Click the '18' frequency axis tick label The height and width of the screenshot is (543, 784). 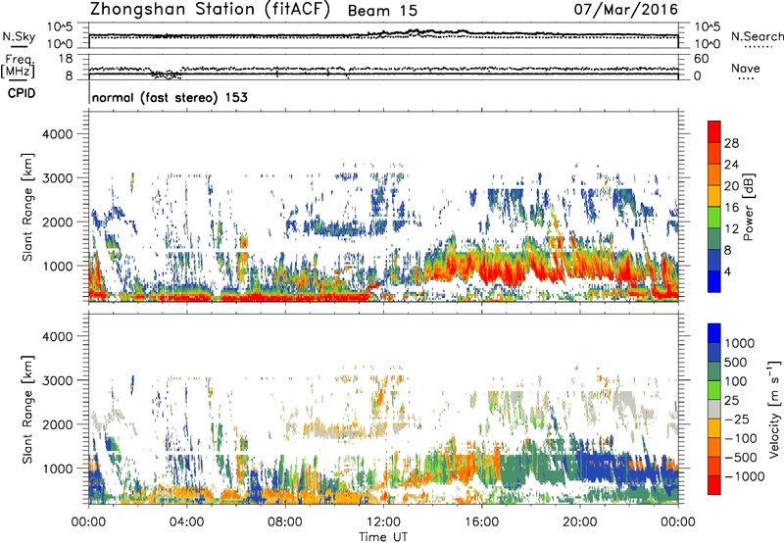tap(65, 59)
